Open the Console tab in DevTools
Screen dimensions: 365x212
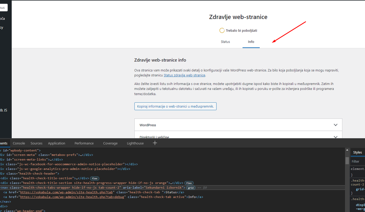click(19, 143)
